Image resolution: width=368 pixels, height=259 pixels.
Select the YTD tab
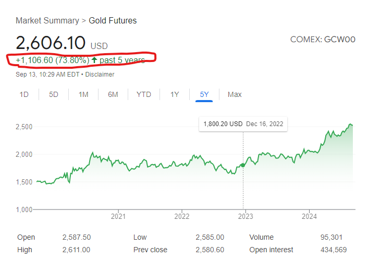tap(144, 94)
